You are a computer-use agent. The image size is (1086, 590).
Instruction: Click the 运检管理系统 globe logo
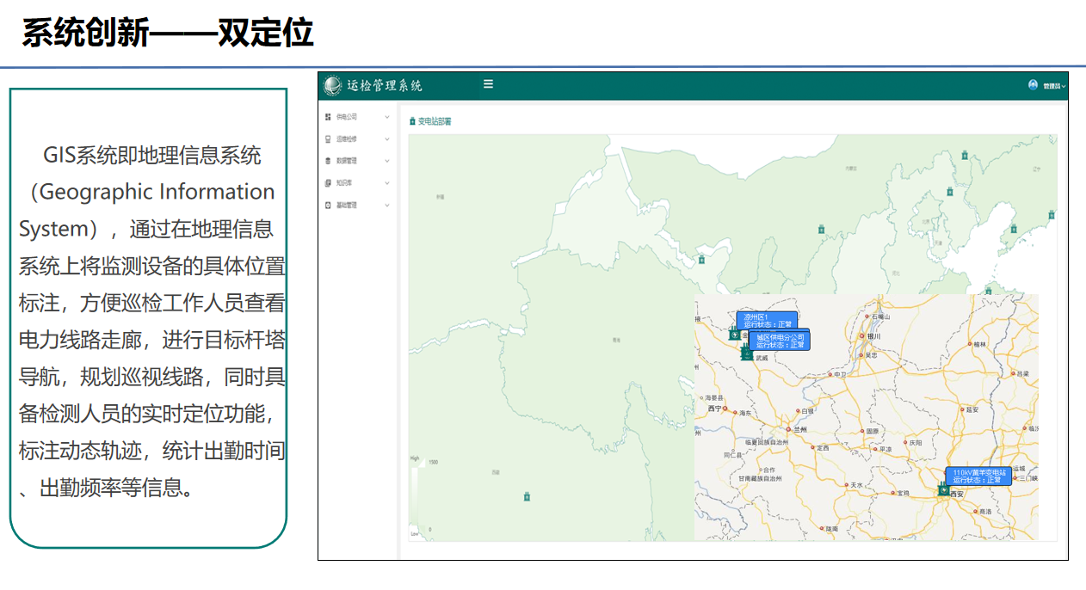coord(332,84)
